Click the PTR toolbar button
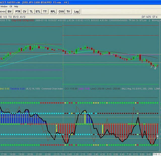This screenshot has height=156, width=161. (x=18, y=11)
